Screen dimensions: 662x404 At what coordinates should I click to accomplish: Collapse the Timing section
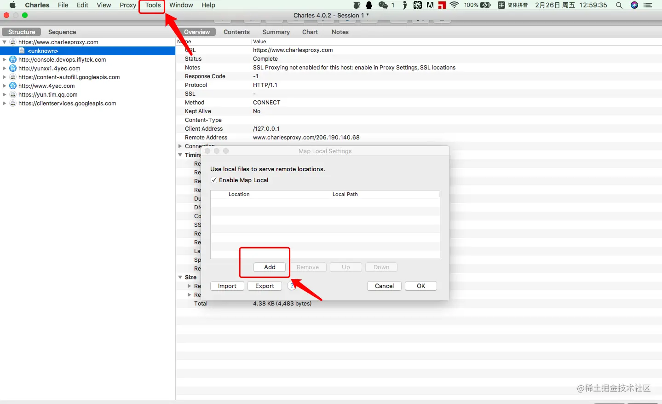(x=180, y=155)
